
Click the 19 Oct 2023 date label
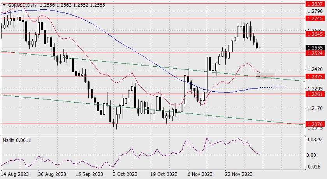click(164, 174)
